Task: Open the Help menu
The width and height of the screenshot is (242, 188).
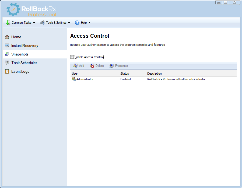Action: click(x=83, y=23)
